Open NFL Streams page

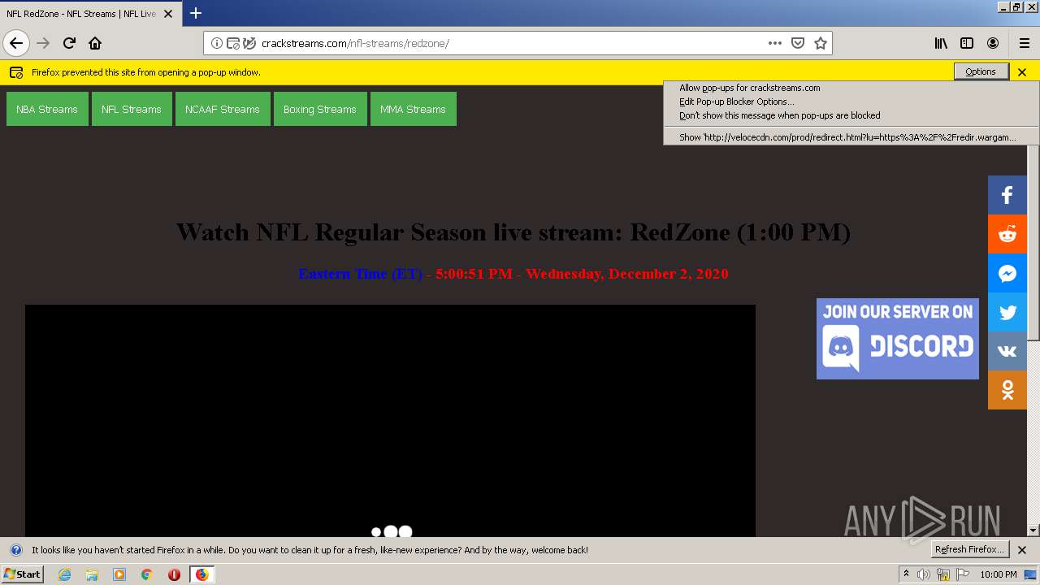click(132, 109)
